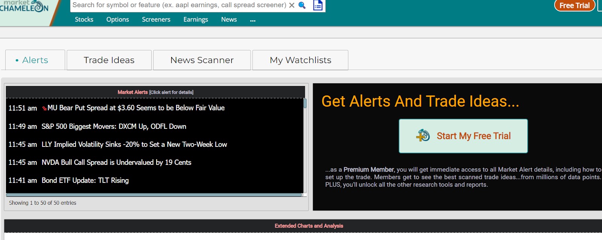
Task: Switch to the Alerts tab
Action: [x=35, y=60]
